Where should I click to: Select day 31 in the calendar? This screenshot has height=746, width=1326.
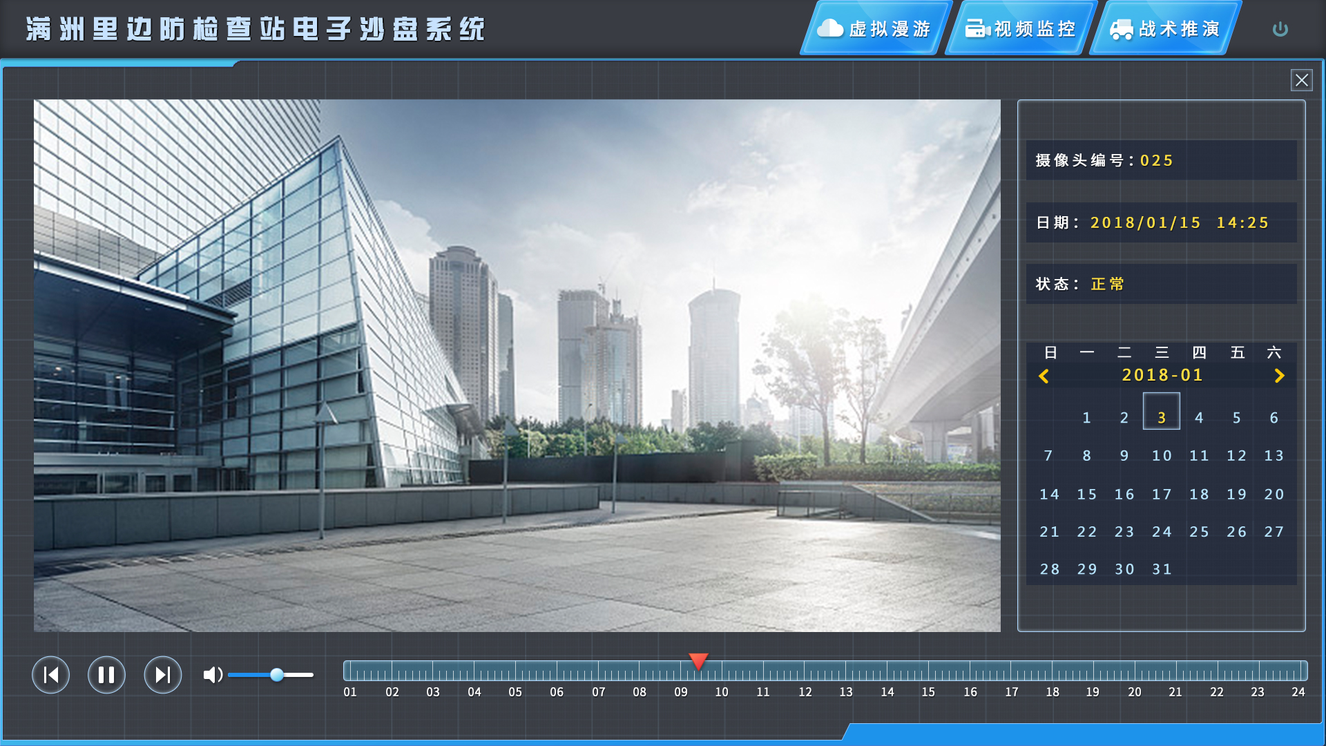(1162, 569)
